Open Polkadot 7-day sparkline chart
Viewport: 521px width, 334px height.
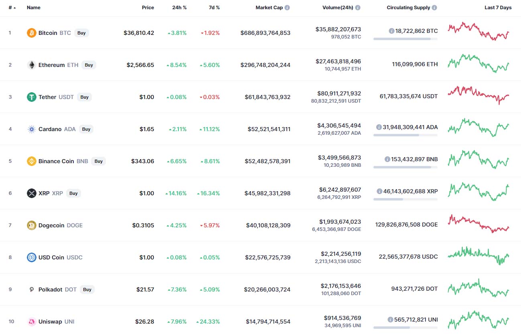click(478, 288)
